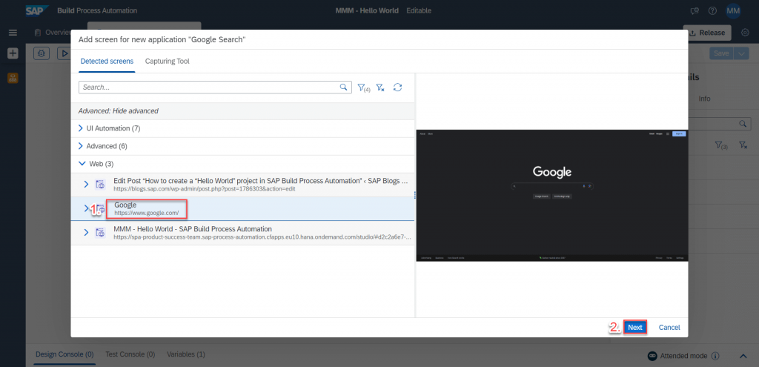Open the feedback chat icon in header
The image size is (759, 367).
(695, 10)
